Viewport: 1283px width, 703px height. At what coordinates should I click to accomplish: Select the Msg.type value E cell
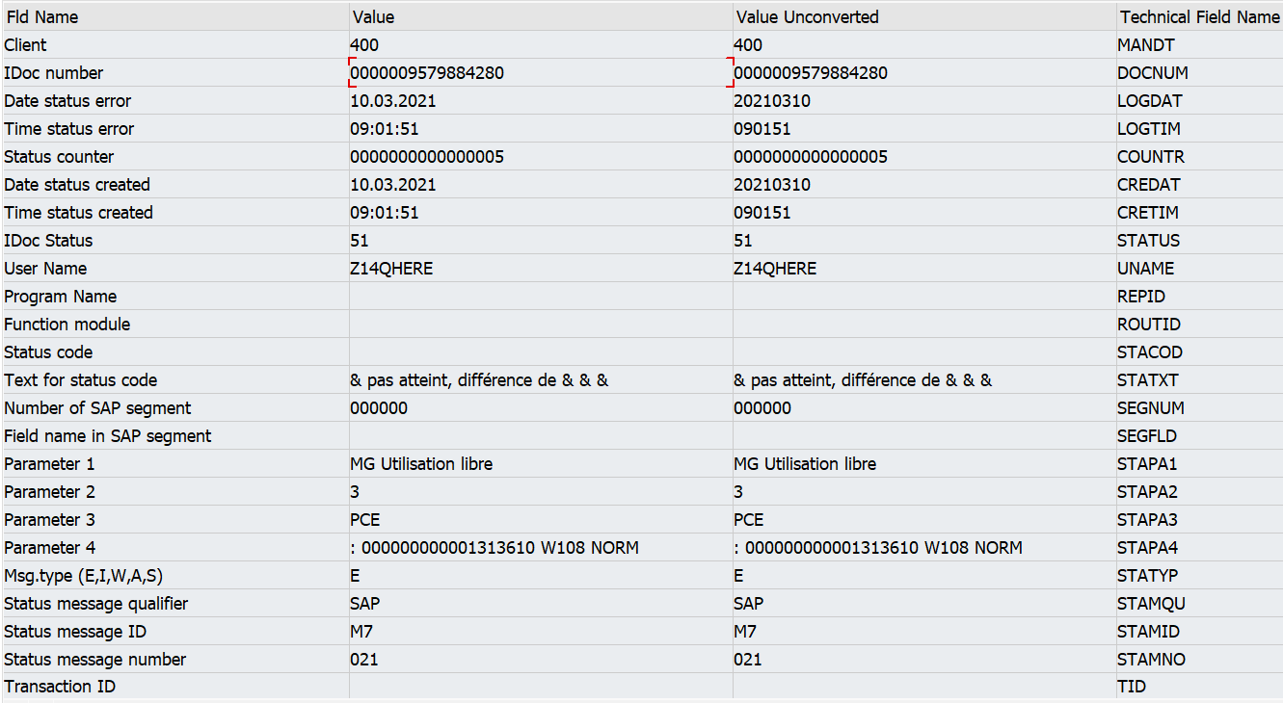(541, 576)
